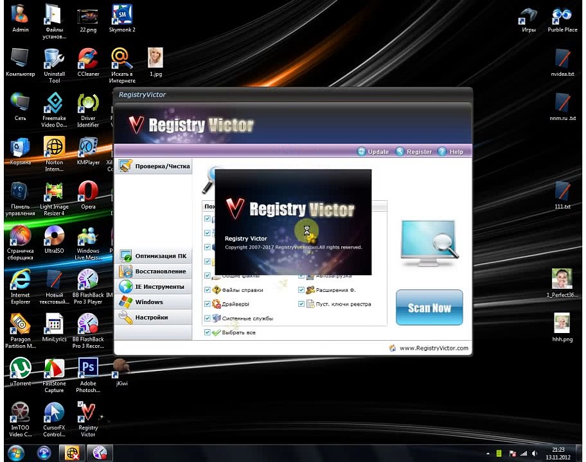Open Norton Internet desktop shortcut
The width and height of the screenshot is (586, 462).
tap(54, 154)
